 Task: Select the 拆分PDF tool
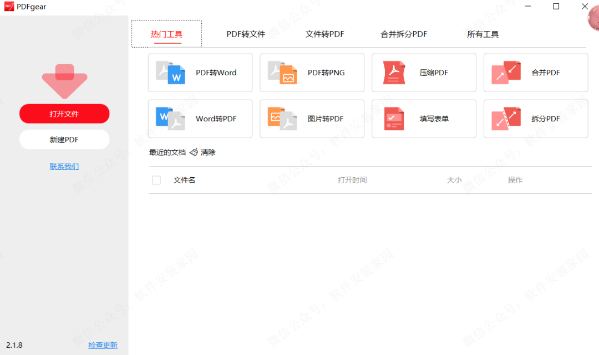point(535,119)
